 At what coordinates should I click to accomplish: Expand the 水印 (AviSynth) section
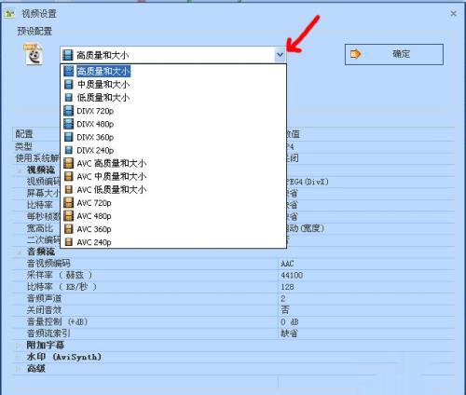coord(18,357)
